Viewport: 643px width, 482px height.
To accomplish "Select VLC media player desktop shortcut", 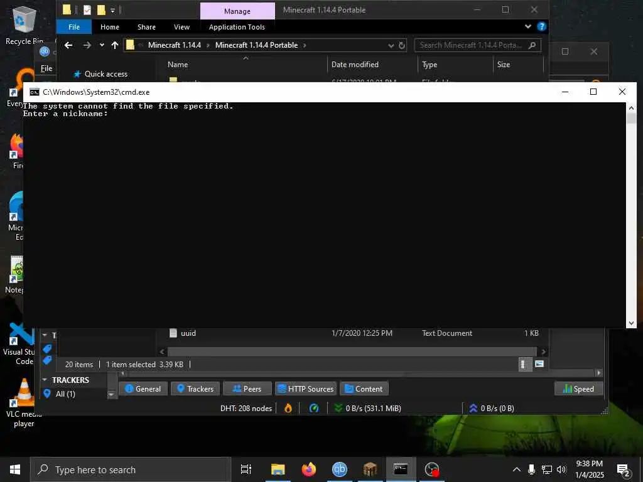I will (24, 402).
